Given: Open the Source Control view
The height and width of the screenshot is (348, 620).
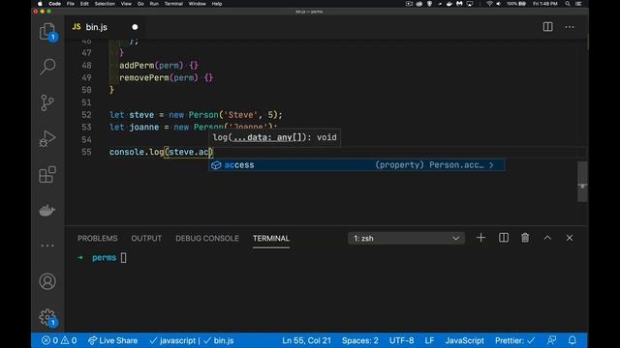Looking at the screenshot, I should [x=47, y=102].
